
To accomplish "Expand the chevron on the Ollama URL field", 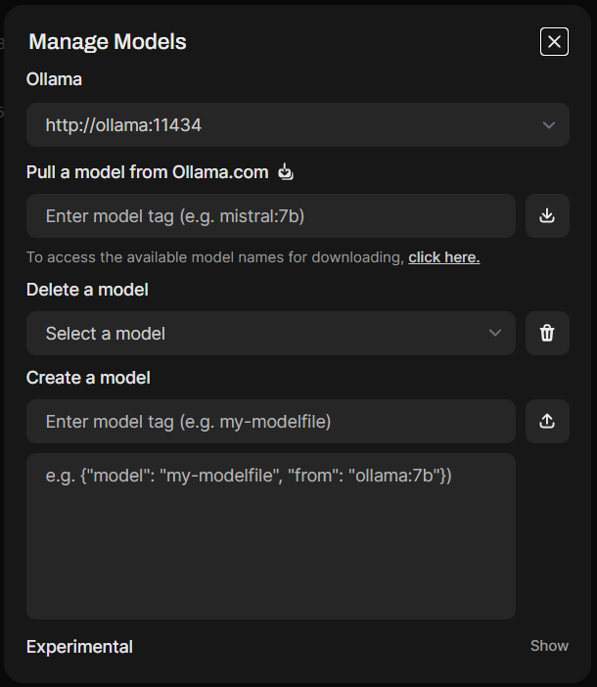I will 549,125.
